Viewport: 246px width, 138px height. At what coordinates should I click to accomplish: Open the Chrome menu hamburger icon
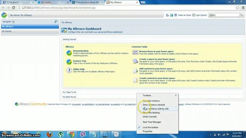pos(243,8)
